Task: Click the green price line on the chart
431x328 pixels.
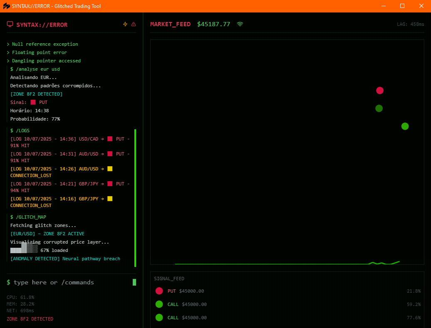Action: tap(287, 264)
